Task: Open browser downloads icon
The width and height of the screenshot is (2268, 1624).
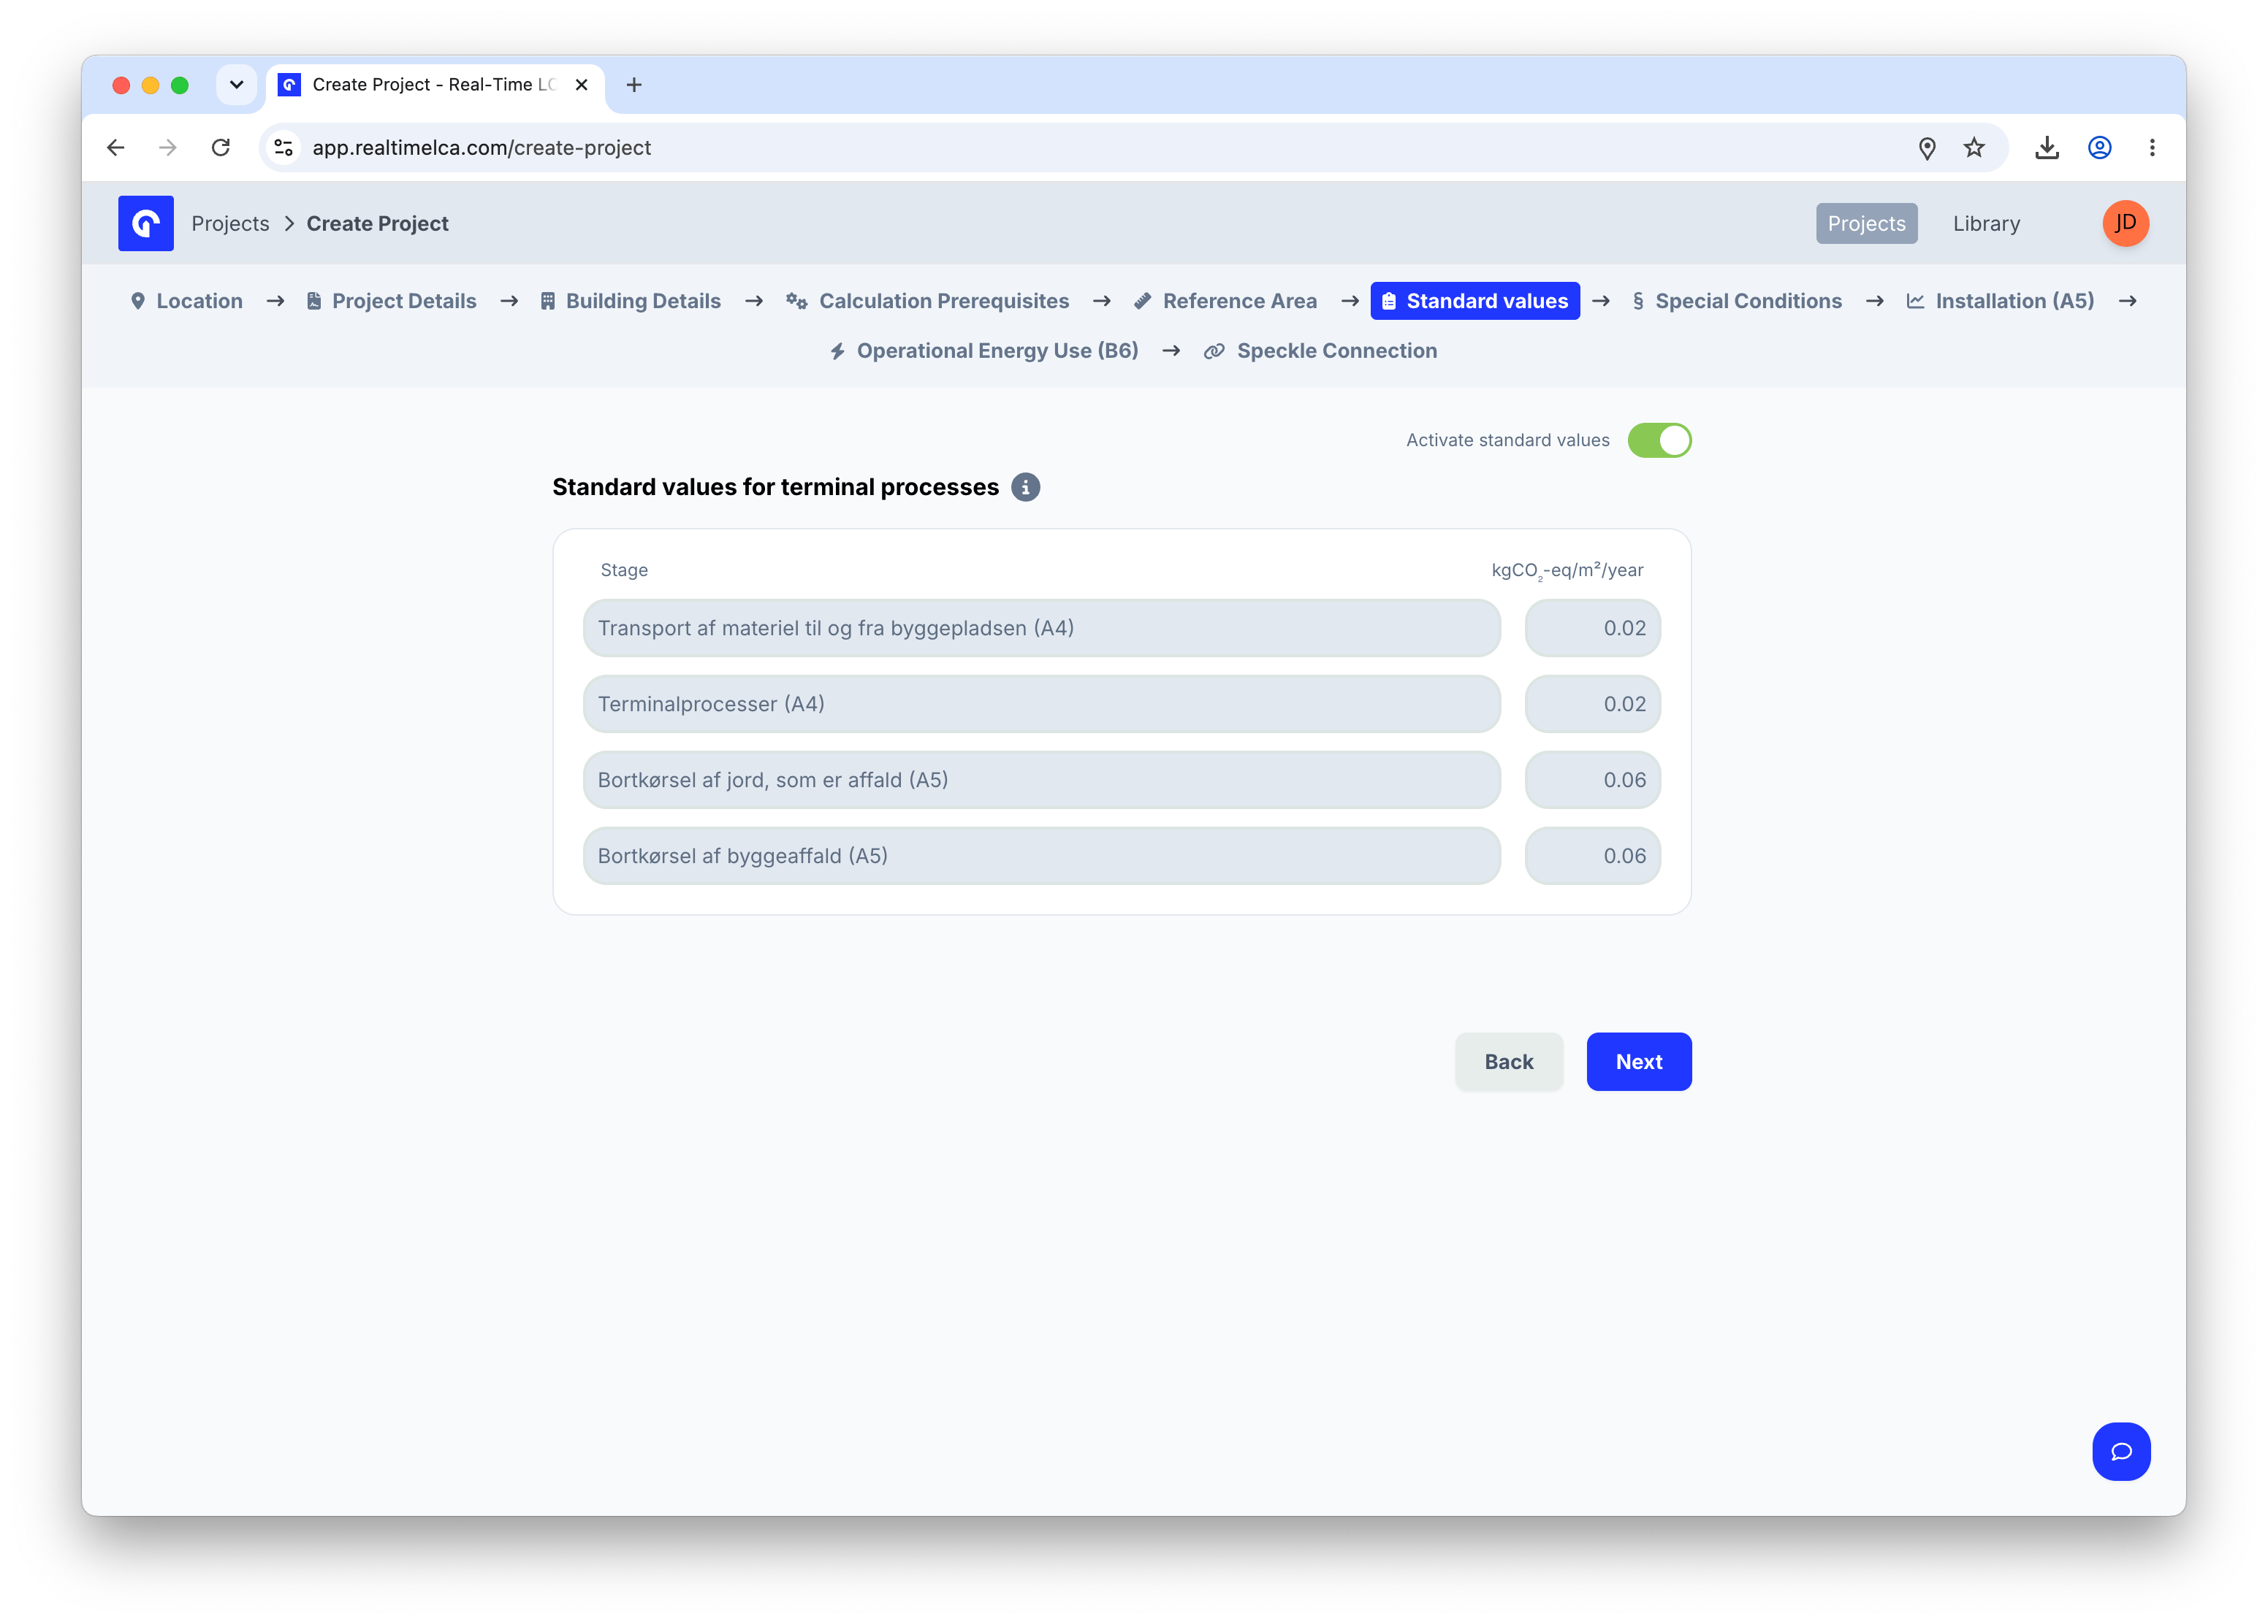Action: pos(2047,148)
